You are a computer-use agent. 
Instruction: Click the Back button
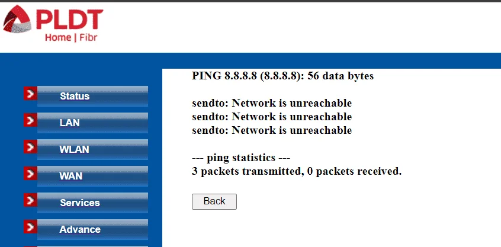[x=214, y=201]
